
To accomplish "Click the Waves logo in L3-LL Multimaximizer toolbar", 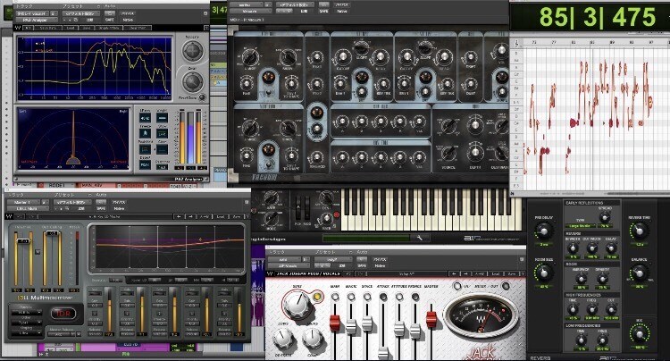I will click(x=9, y=216).
